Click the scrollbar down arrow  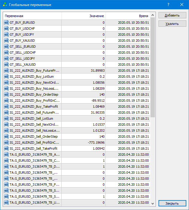coord(153,204)
